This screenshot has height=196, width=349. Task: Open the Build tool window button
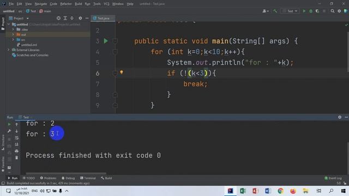pos(106,178)
